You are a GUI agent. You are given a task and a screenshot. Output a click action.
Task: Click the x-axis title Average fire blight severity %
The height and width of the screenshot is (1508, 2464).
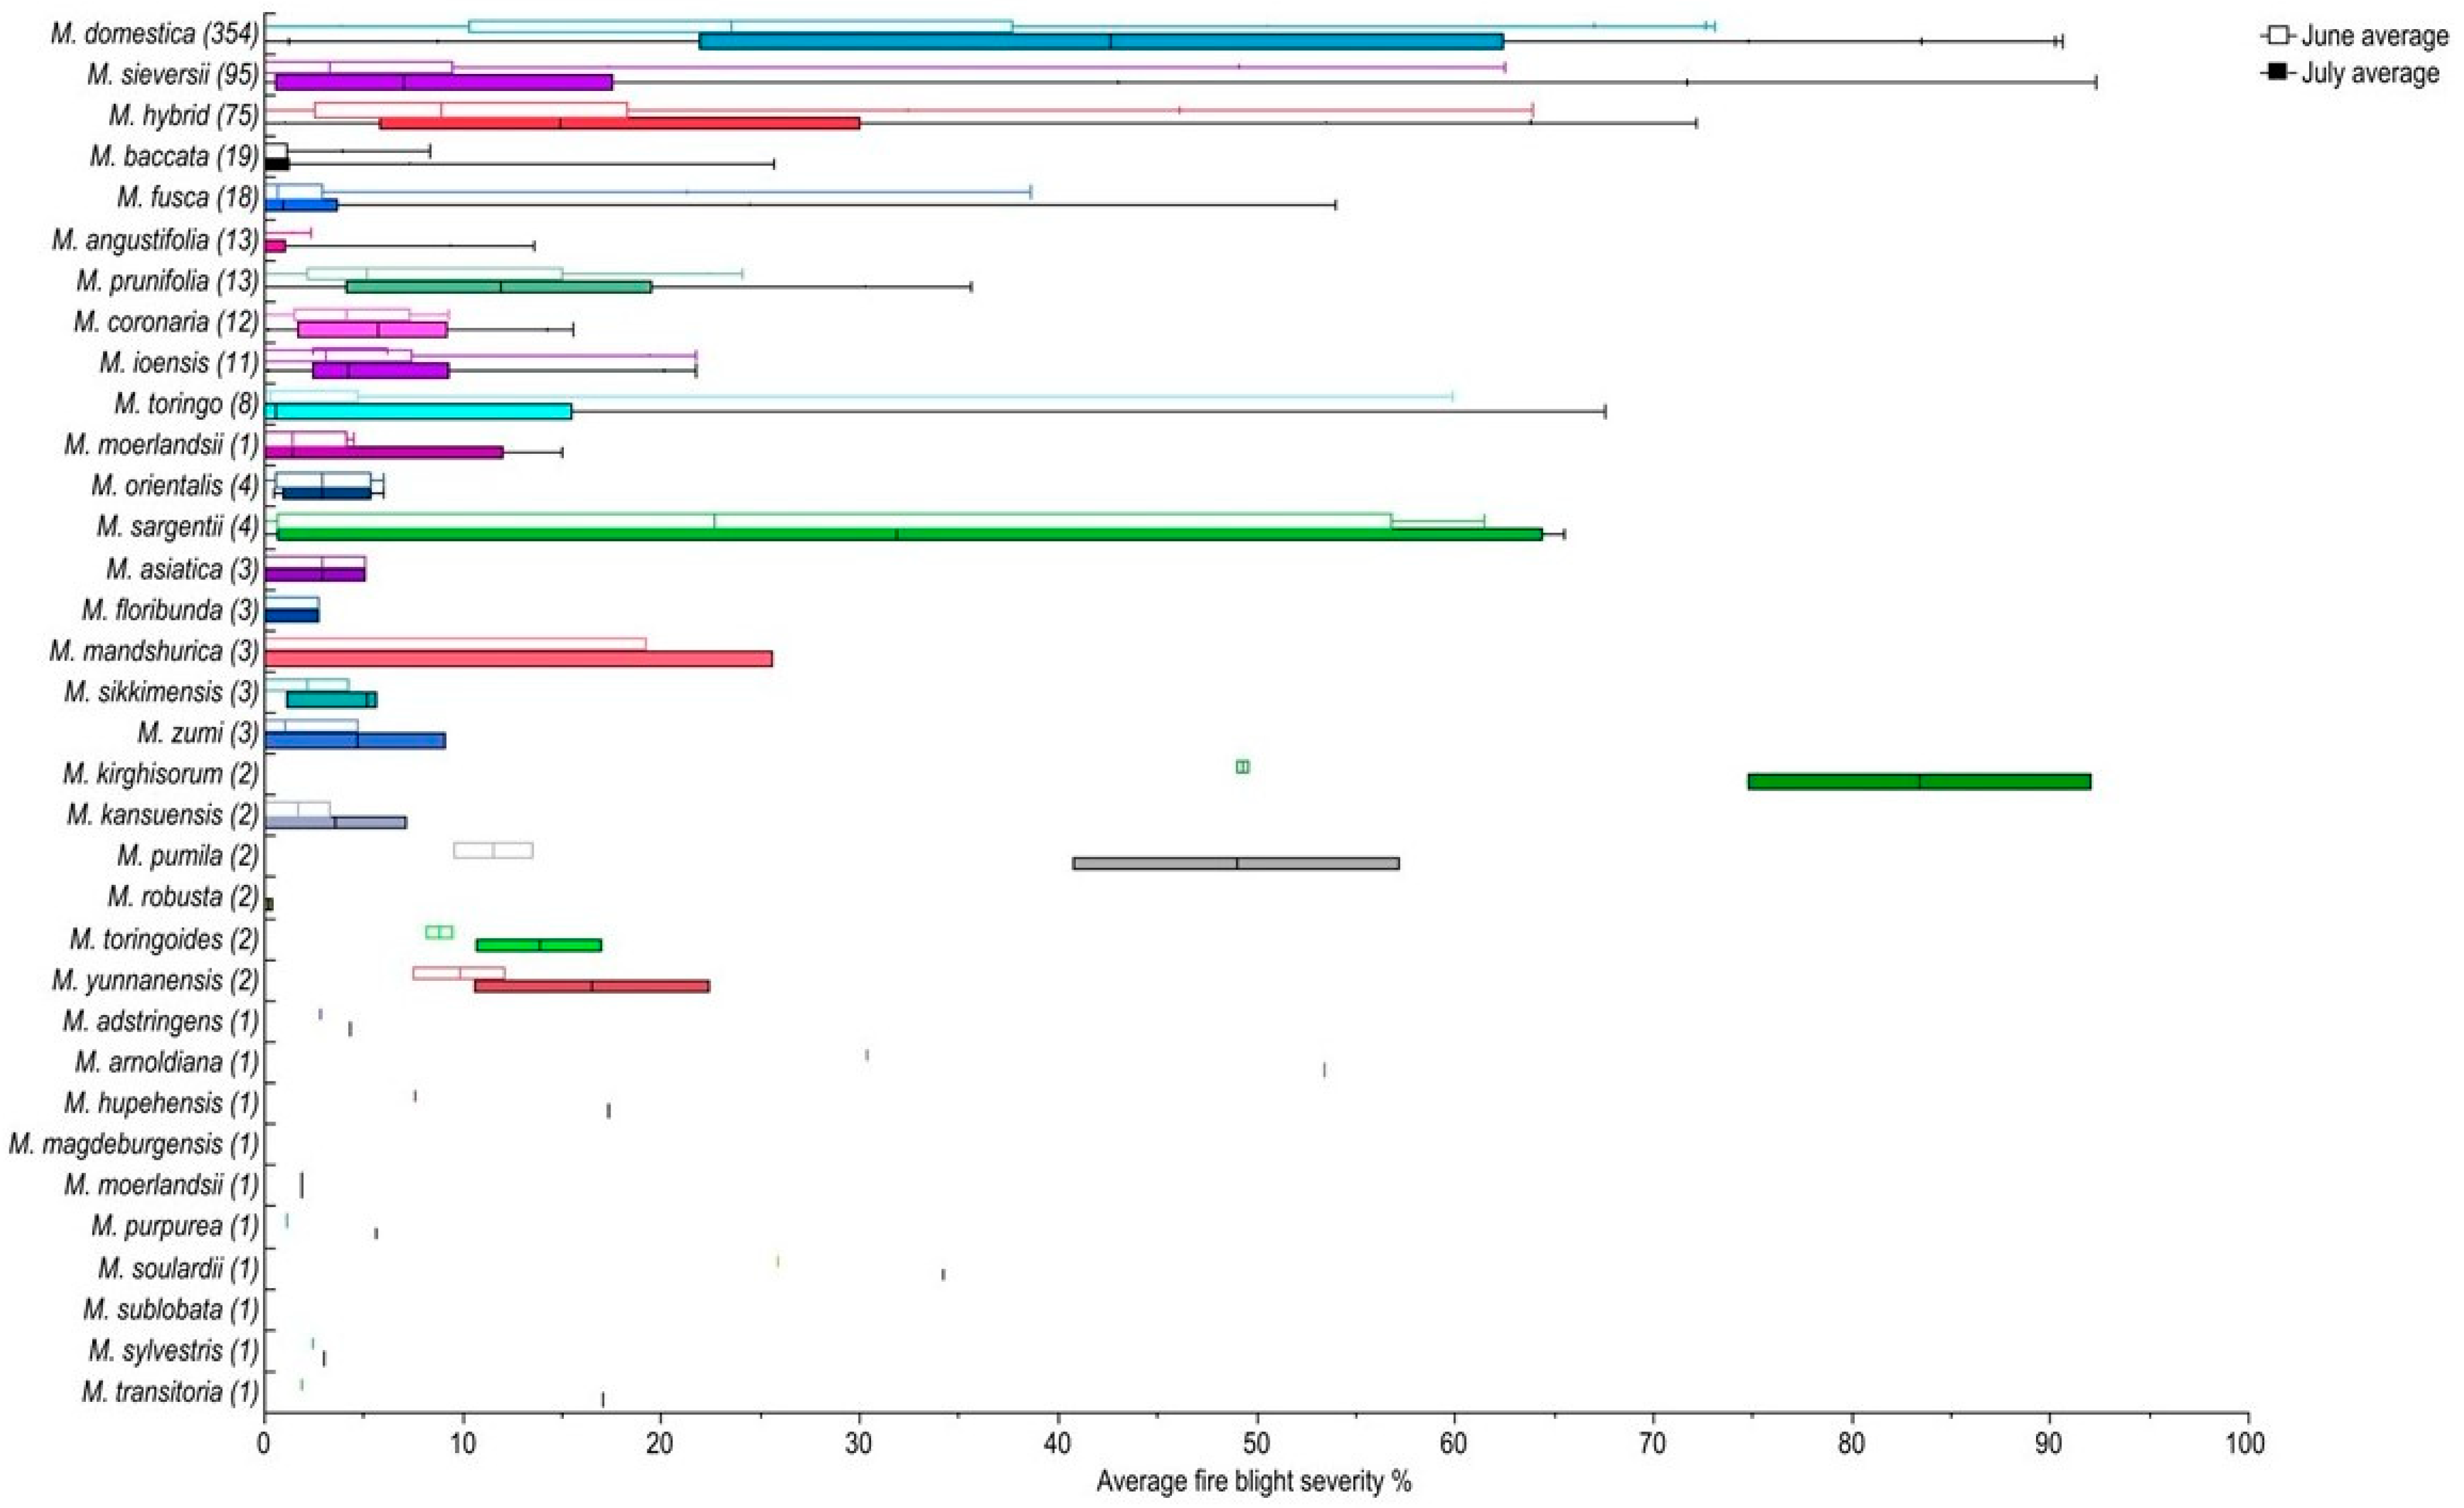coord(1254,1481)
